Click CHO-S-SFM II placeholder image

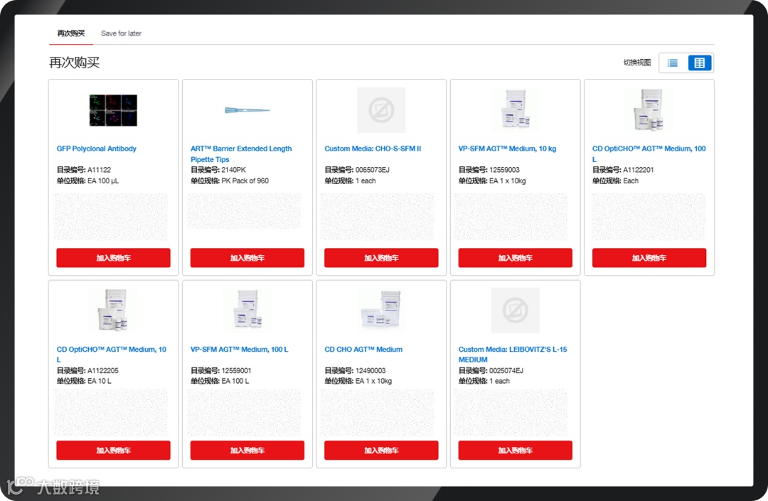pos(381,110)
